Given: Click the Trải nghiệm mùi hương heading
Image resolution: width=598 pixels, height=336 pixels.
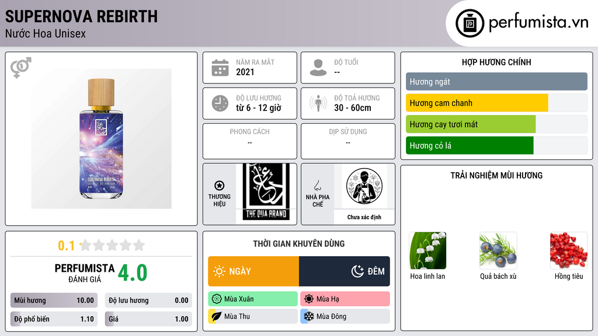Looking at the screenshot, I should 496,176.
